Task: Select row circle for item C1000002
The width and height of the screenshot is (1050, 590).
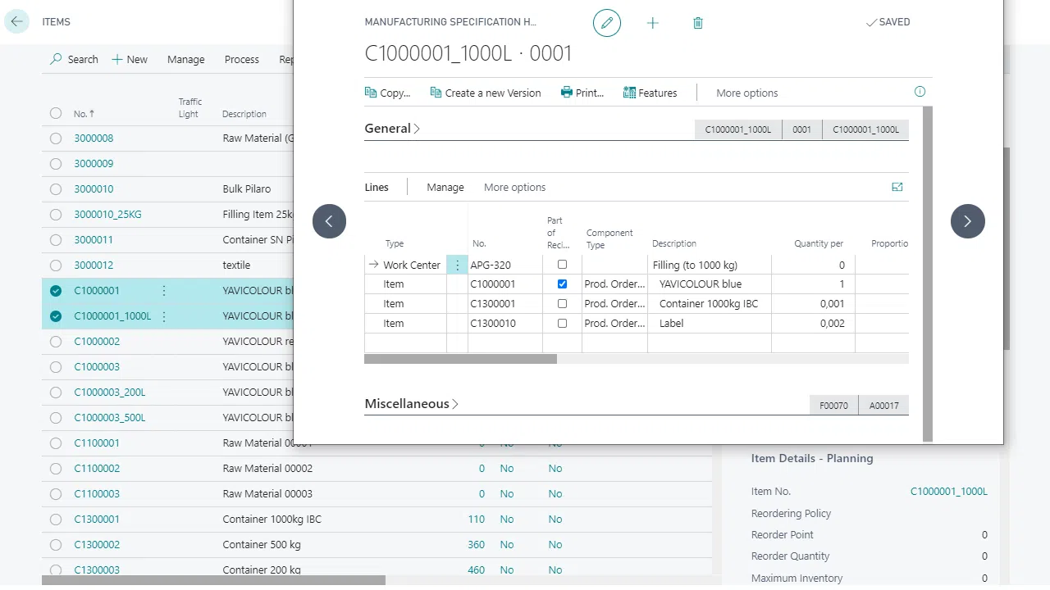Action: (56, 342)
